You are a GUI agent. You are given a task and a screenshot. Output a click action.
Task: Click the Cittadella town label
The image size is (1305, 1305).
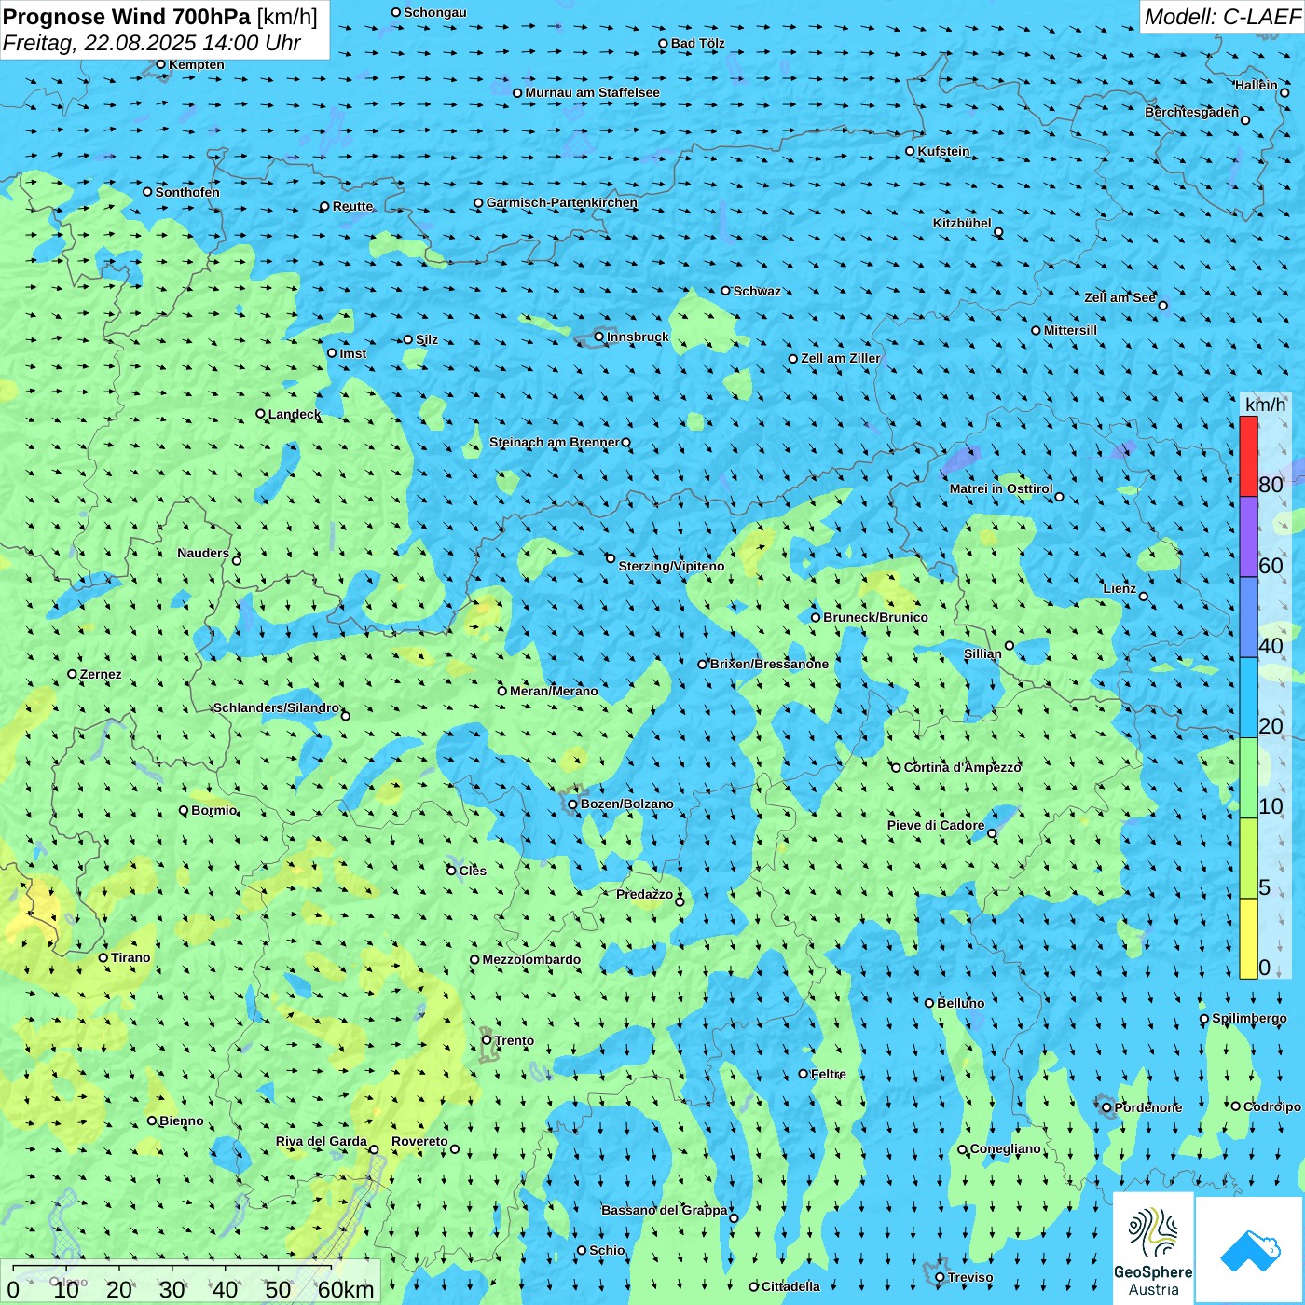click(790, 1286)
